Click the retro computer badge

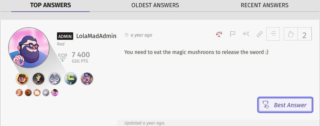tap(71, 79)
